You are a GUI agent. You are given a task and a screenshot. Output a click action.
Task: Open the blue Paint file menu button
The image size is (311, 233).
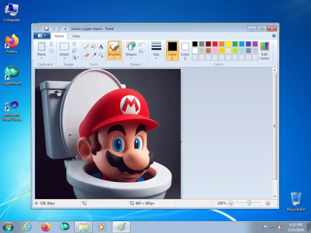pyautogui.click(x=42, y=36)
